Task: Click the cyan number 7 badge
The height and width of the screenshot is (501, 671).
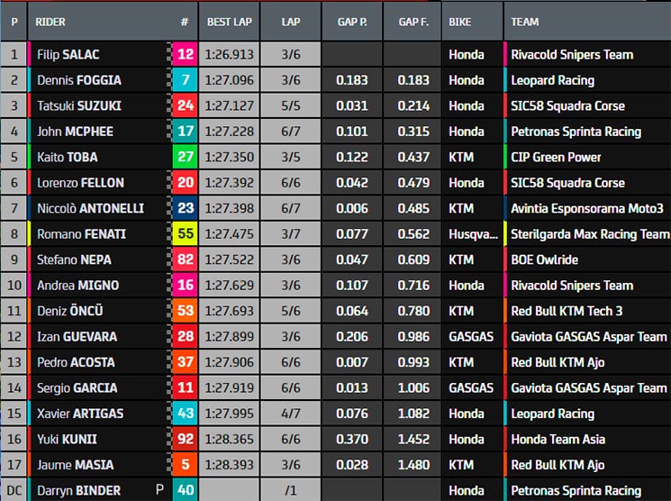Action: (x=185, y=80)
